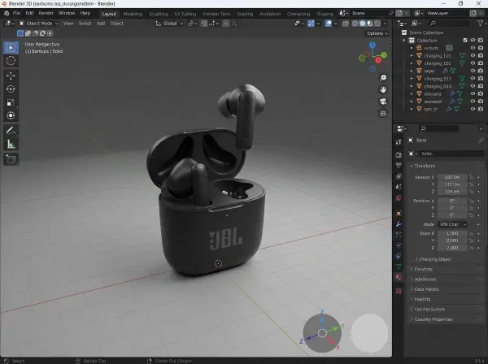Screen dimensions: 488x364
Task: Activate the Transform tool
Action: pyautogui.click(x=11, y=115)
